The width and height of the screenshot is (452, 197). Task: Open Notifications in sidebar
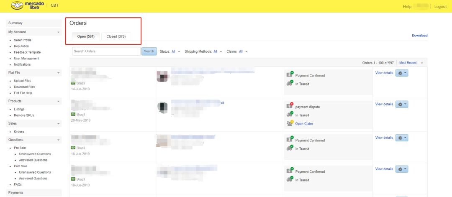[x=22, y=64]
